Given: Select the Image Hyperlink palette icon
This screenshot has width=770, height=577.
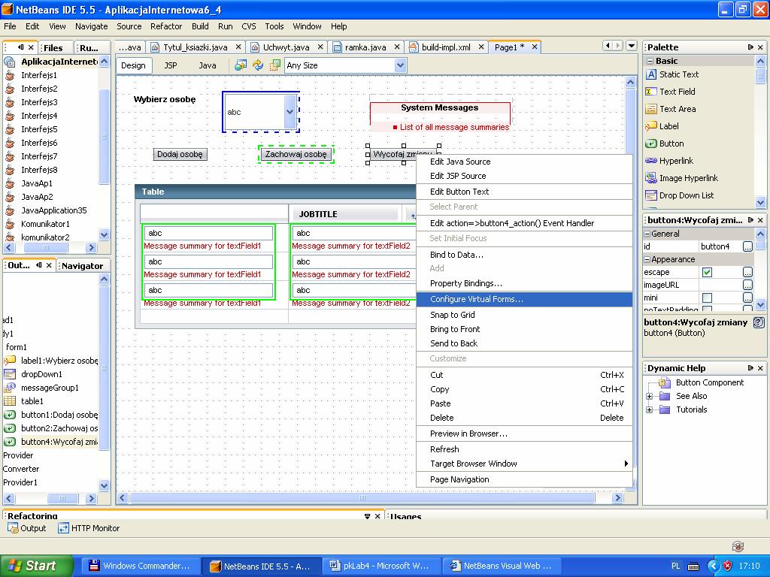Looking at the screenshot, I should click(x=650, y=178).
